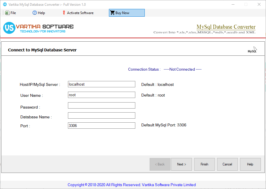This screenshot has width=266, height=189.
Task: Focus the Database Name field
Action: [x=101, y=115]
